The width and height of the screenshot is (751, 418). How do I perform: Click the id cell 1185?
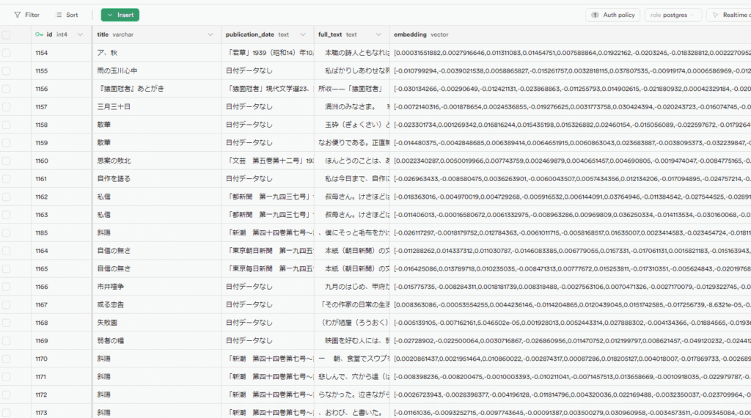42,232
